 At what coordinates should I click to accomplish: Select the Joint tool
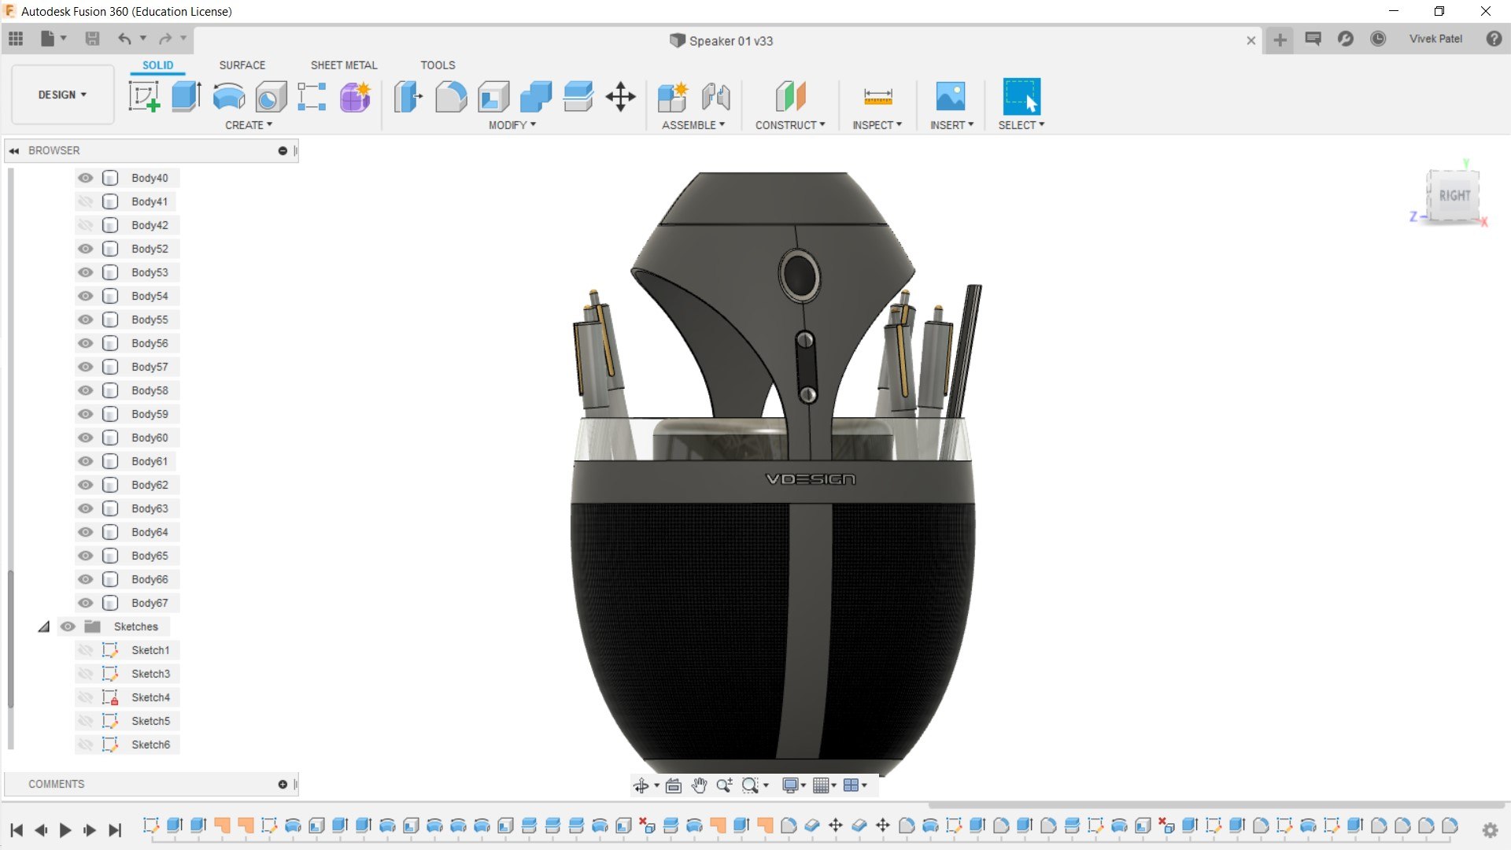click(x=715, y=96)
